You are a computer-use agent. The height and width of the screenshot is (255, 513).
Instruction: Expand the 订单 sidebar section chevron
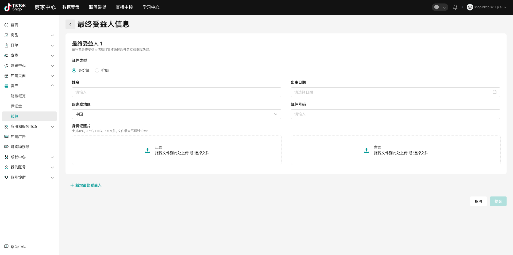point(52,45)
